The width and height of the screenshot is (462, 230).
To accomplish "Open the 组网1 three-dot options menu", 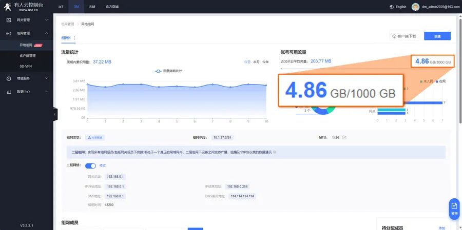I will [74, 38].
